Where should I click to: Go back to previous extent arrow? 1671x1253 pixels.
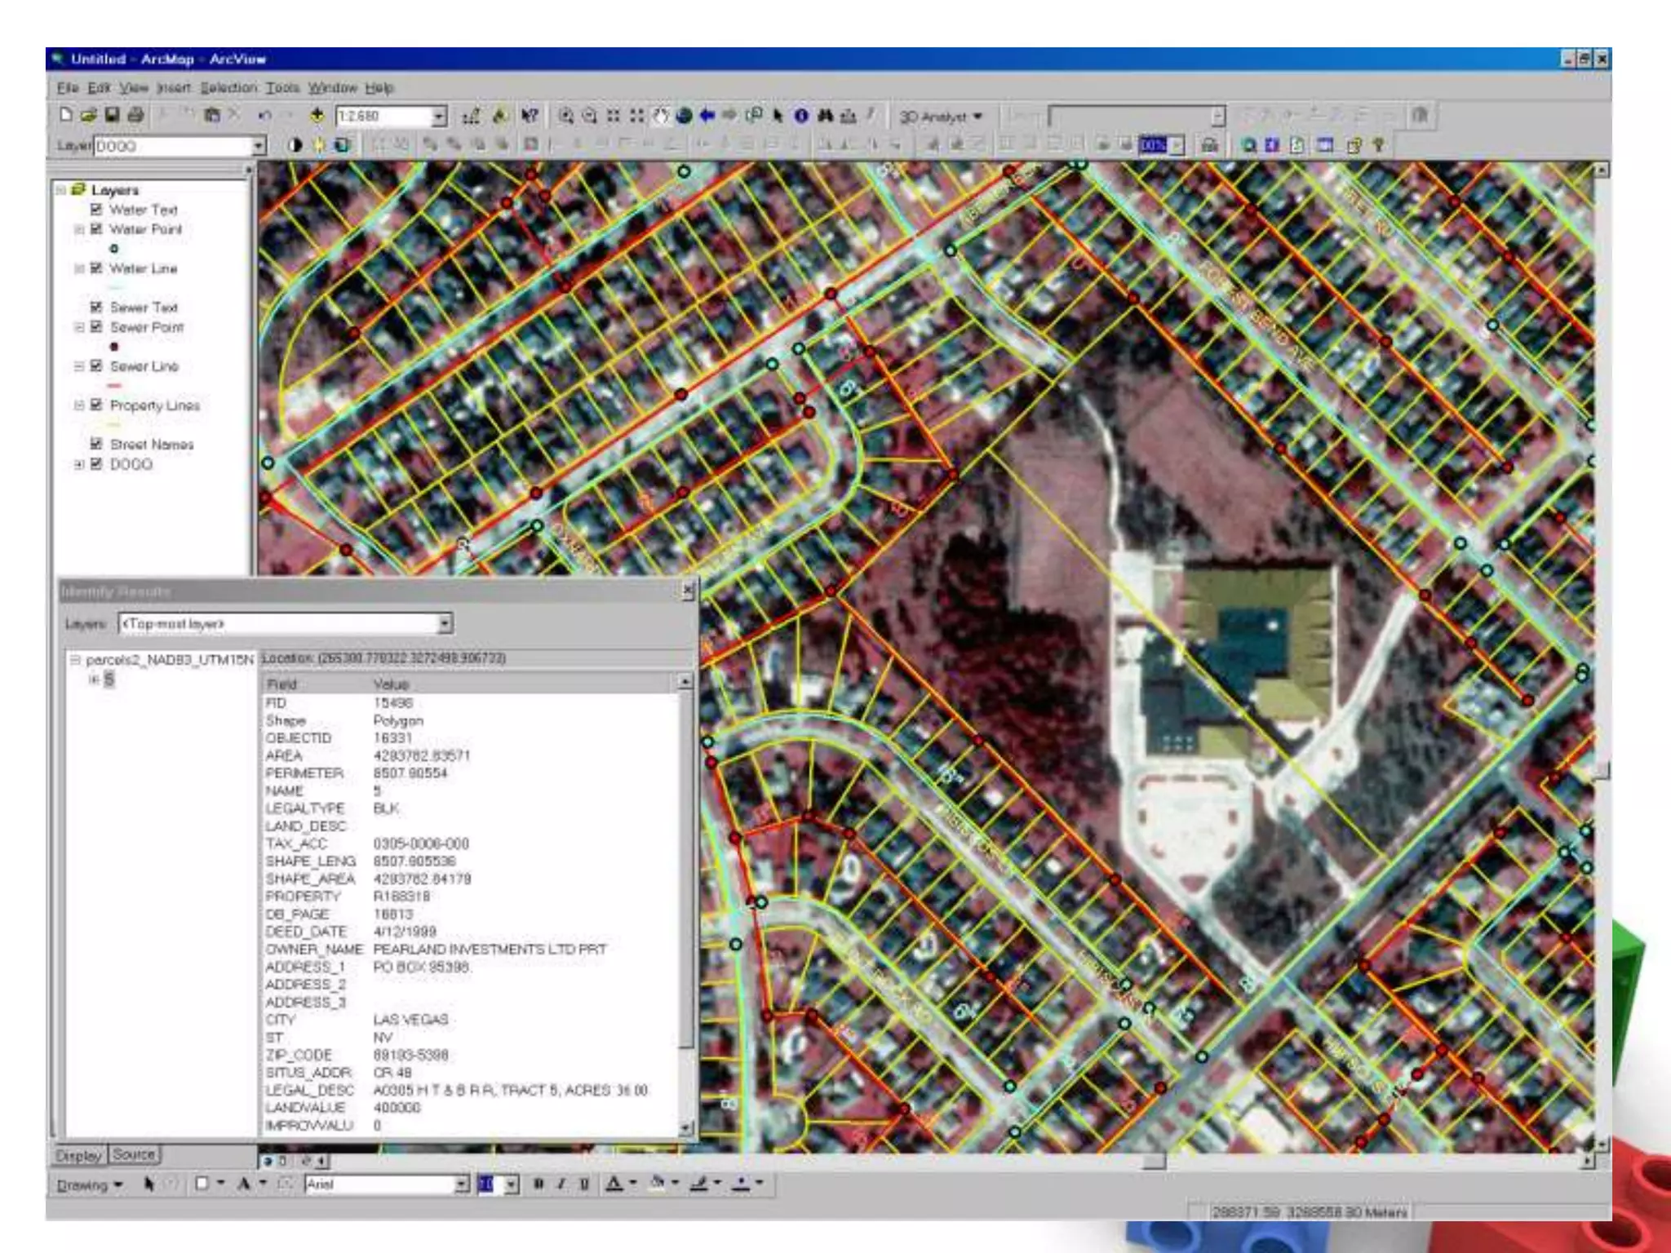707,116
